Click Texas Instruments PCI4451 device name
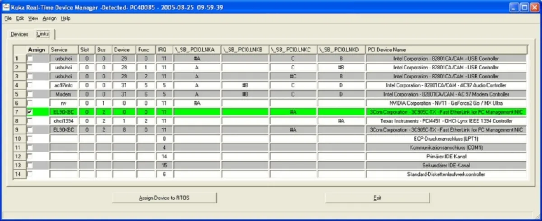This screenshot has width=542, height=221. (446, 121)
